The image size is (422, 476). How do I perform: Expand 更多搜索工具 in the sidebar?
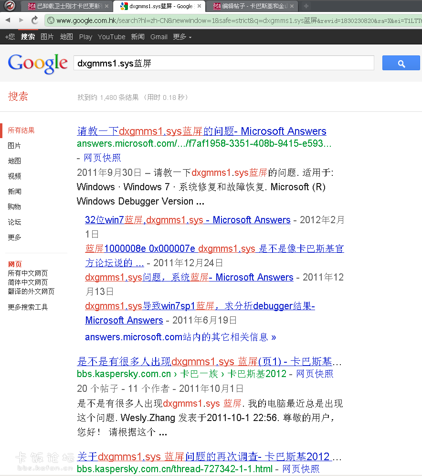pos(28,307)
